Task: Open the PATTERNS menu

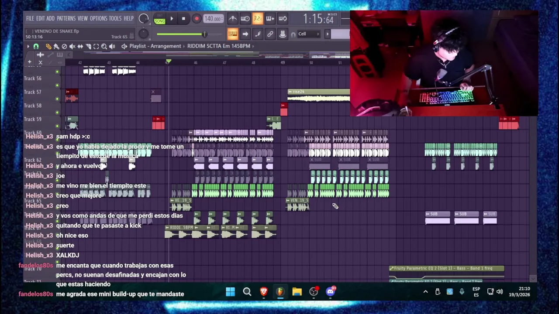Action: [66, 19]
